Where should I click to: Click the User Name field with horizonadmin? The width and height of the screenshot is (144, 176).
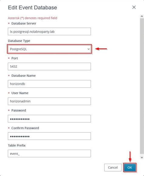pyautogui.click(x=49, y=101)
